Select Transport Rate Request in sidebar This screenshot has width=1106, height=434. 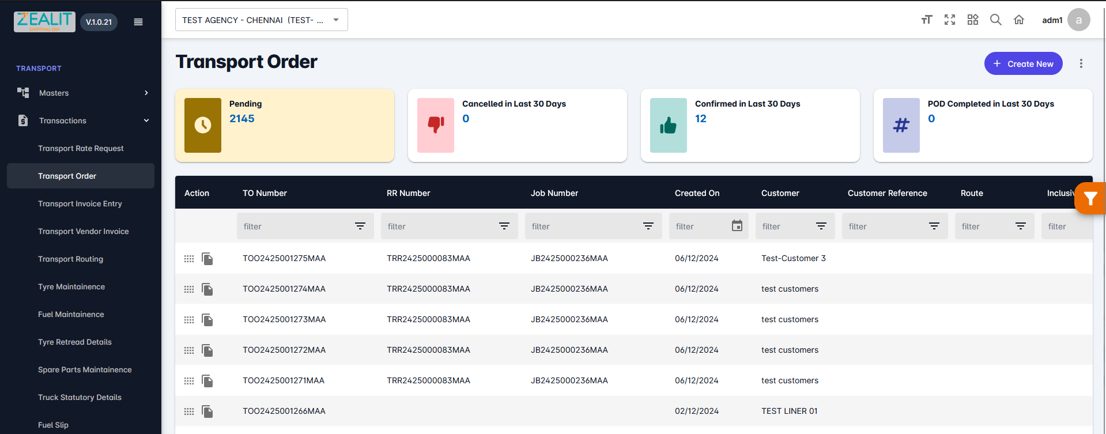(x=81, y=148)
